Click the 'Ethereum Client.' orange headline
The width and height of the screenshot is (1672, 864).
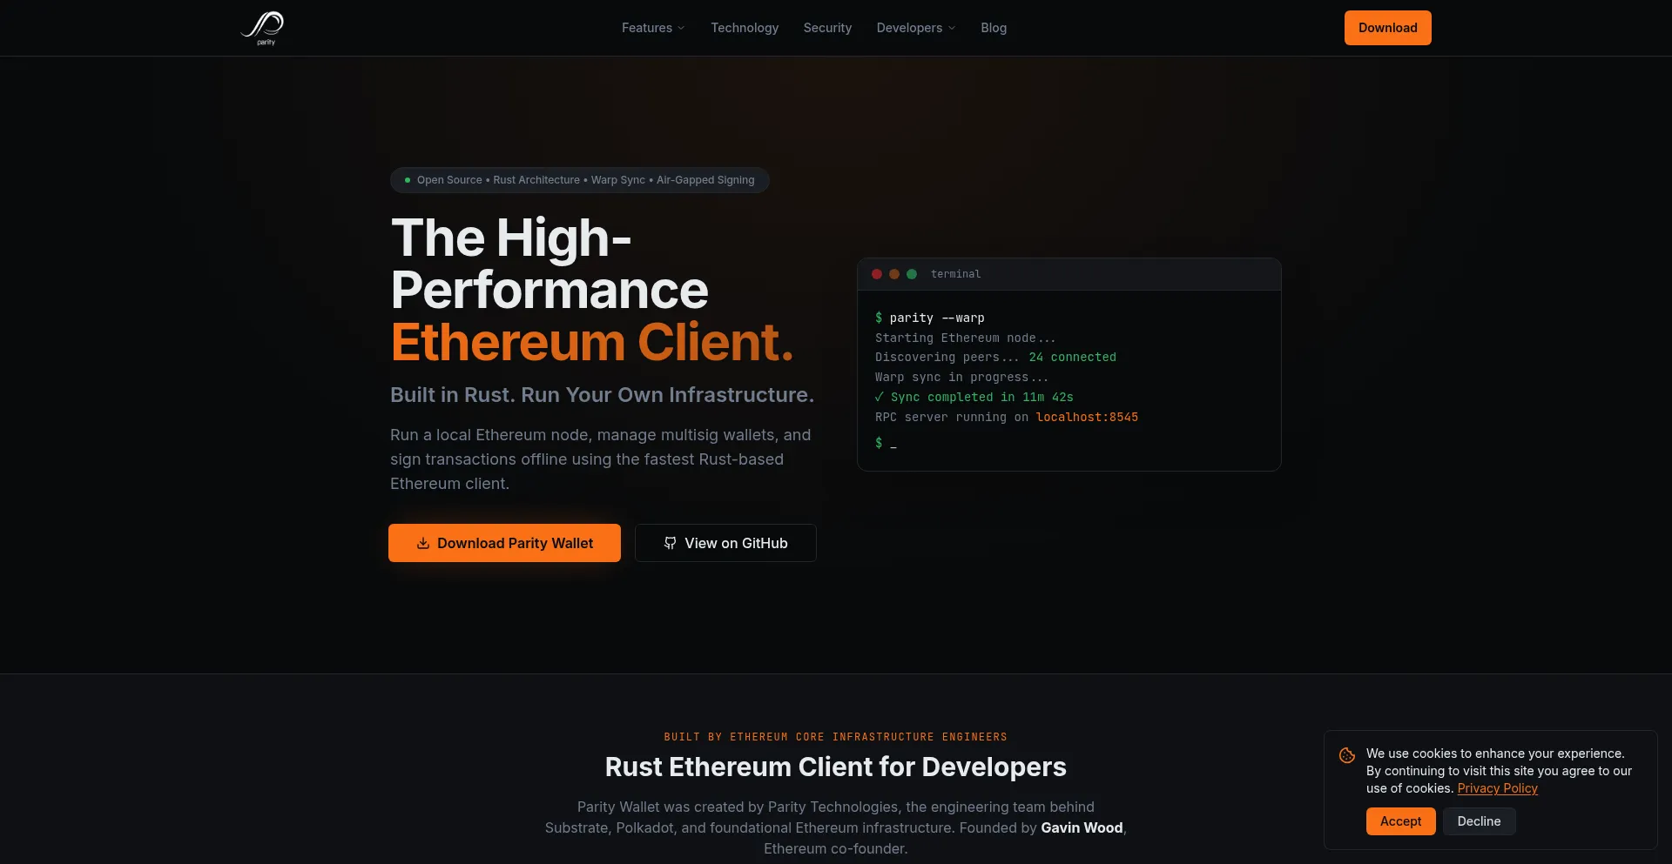(592, 342)
